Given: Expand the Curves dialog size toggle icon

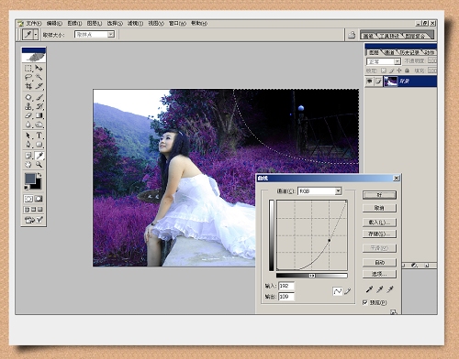Looking at the screenshot, I should tap(393, 311).
